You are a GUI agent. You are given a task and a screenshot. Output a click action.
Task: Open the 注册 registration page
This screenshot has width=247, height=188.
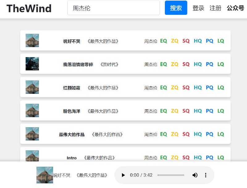coord(216,8)
